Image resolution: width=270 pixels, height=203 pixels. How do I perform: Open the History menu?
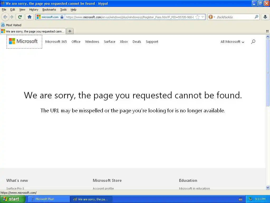click(34, 10)
